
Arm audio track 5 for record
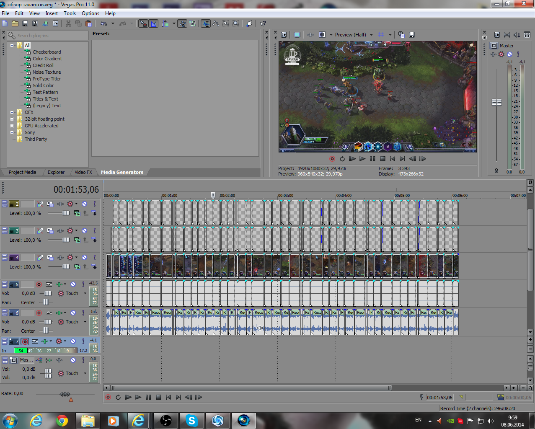(x=39, y=284)
